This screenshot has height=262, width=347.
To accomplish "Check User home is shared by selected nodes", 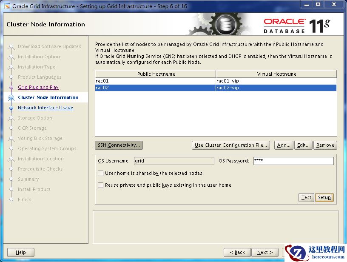I will 100,173.
